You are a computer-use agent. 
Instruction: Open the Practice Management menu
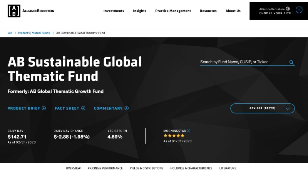tap(173, 11)
